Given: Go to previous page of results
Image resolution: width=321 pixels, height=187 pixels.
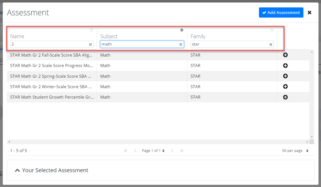Looking at the screenshot, I should coord(135,151).
